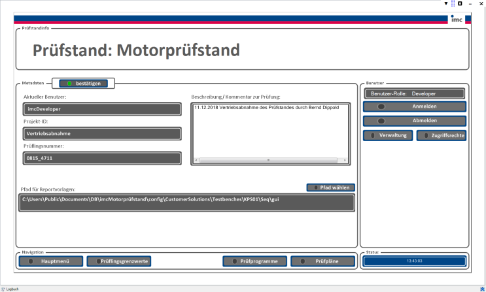486x292 pixels.
Task: Click the bestätigen button
Action: click(83, 84)
